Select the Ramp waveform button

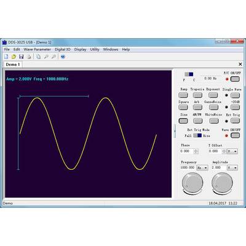(x=183, y=95)
